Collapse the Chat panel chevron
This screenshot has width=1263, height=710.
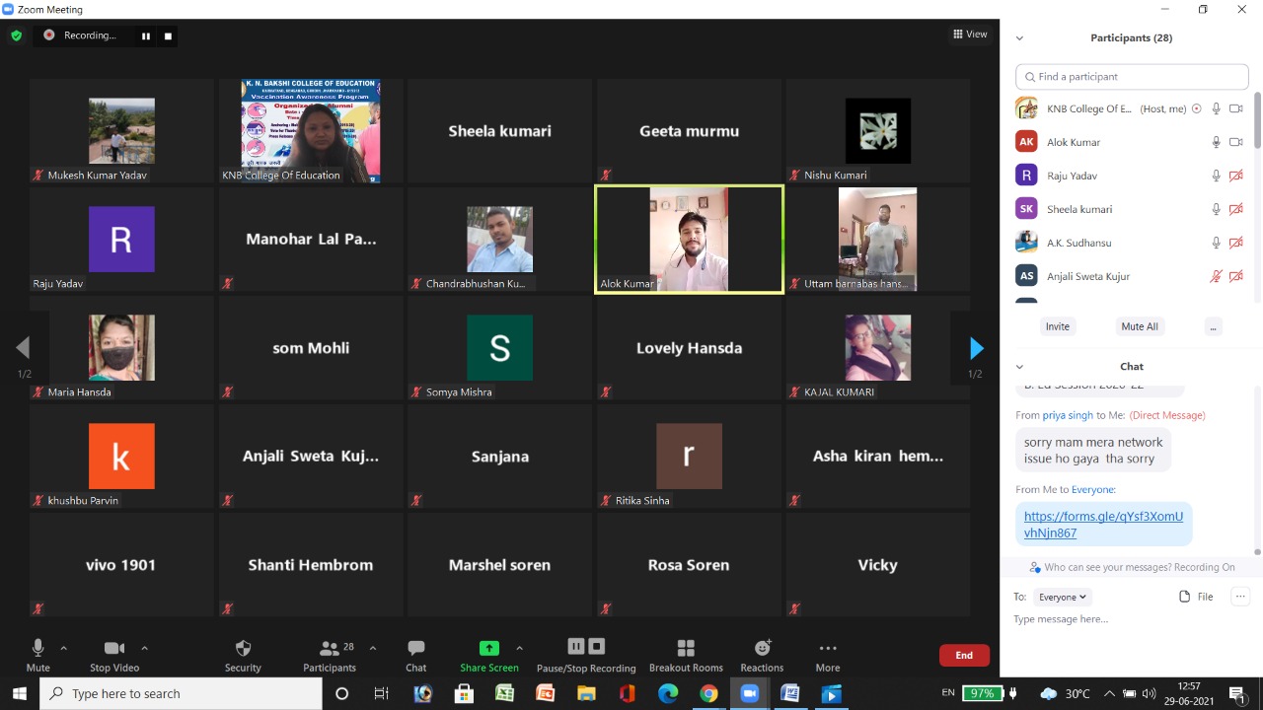pyautogui.click(x=1019, y=367)
